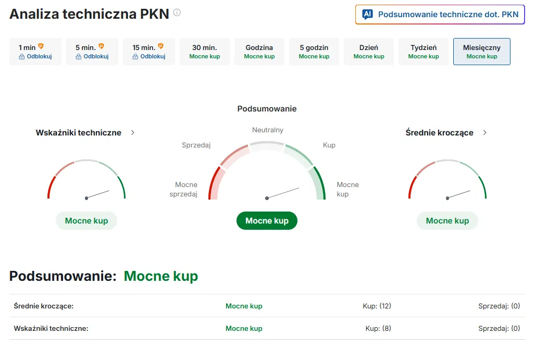Image resolution: width=535 pixels, height=347 pixels.
Task: Click the lock icon under 1 min
Action: point(22,57)
